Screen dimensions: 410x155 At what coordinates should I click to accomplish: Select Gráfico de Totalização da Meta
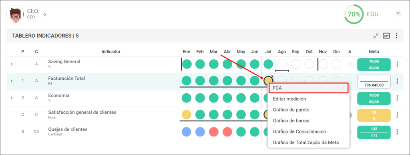(x=309, y=143)
